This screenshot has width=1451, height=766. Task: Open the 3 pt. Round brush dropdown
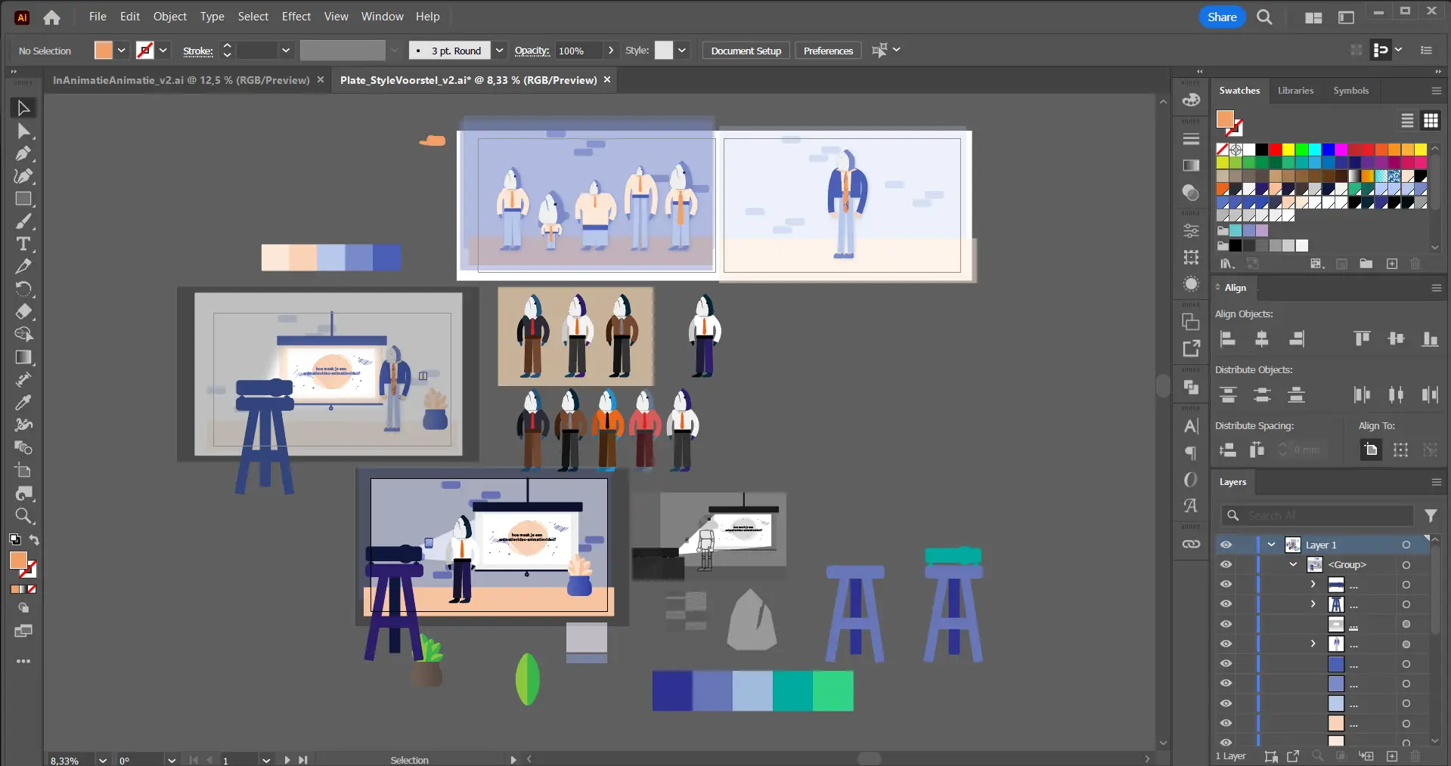(x=499, y=51)
